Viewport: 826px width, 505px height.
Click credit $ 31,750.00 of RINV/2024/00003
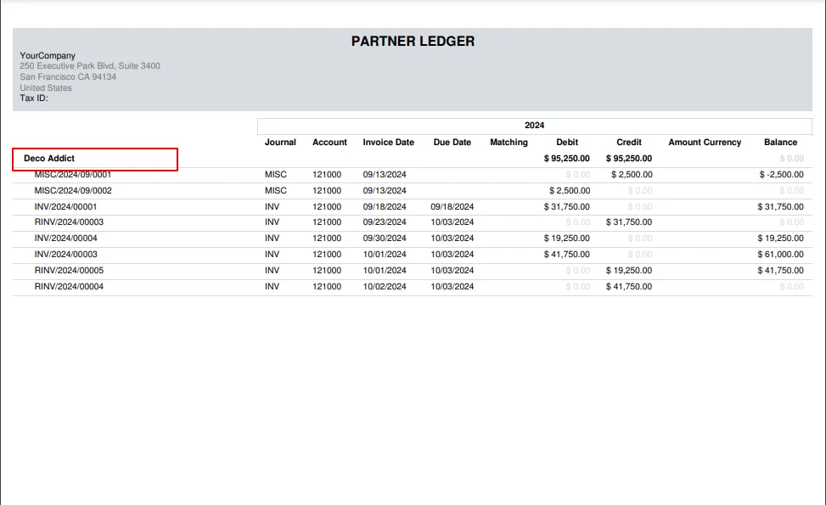(629, 222)
